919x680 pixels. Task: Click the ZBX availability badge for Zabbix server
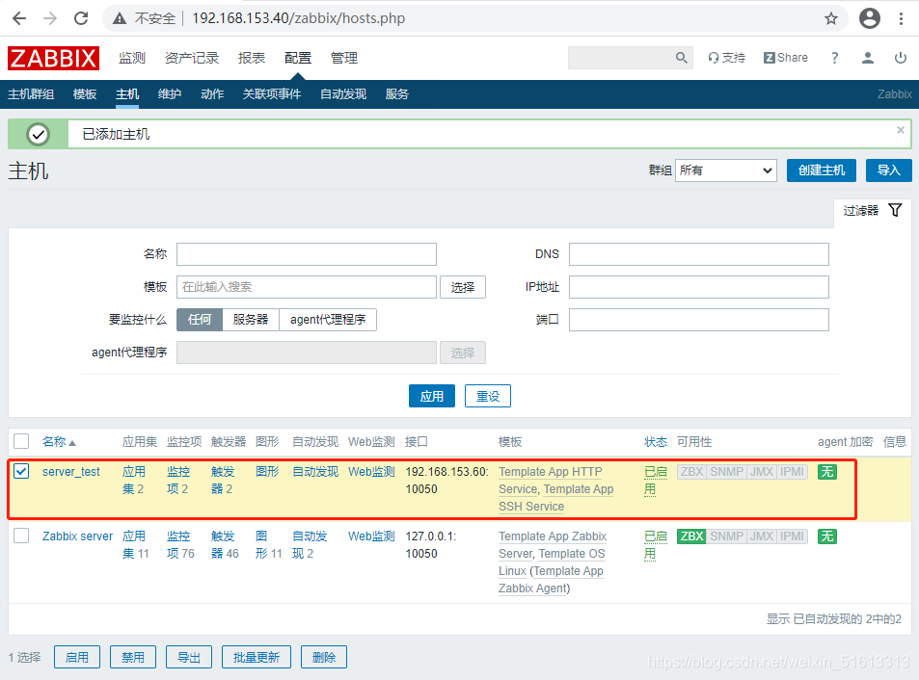click(691, 536)
